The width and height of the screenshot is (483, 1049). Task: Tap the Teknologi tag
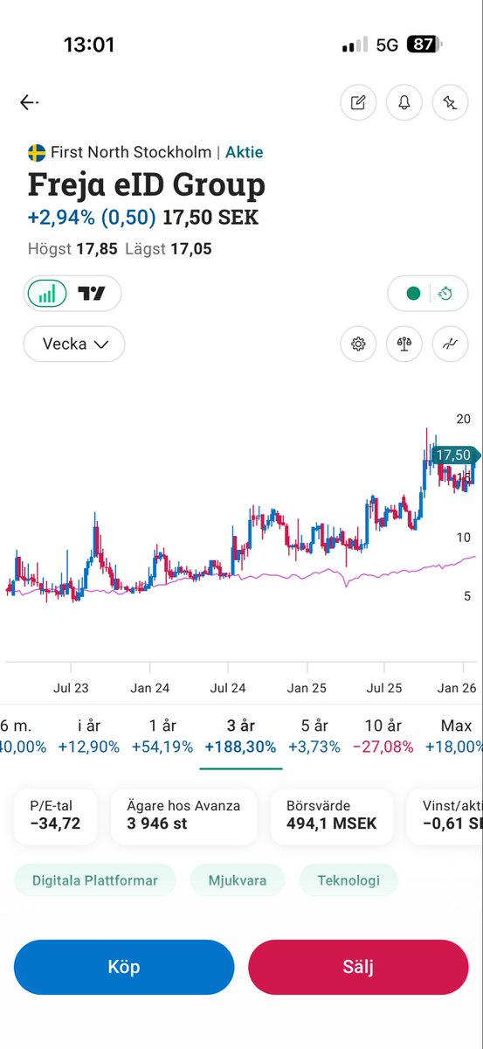(348, 880)
